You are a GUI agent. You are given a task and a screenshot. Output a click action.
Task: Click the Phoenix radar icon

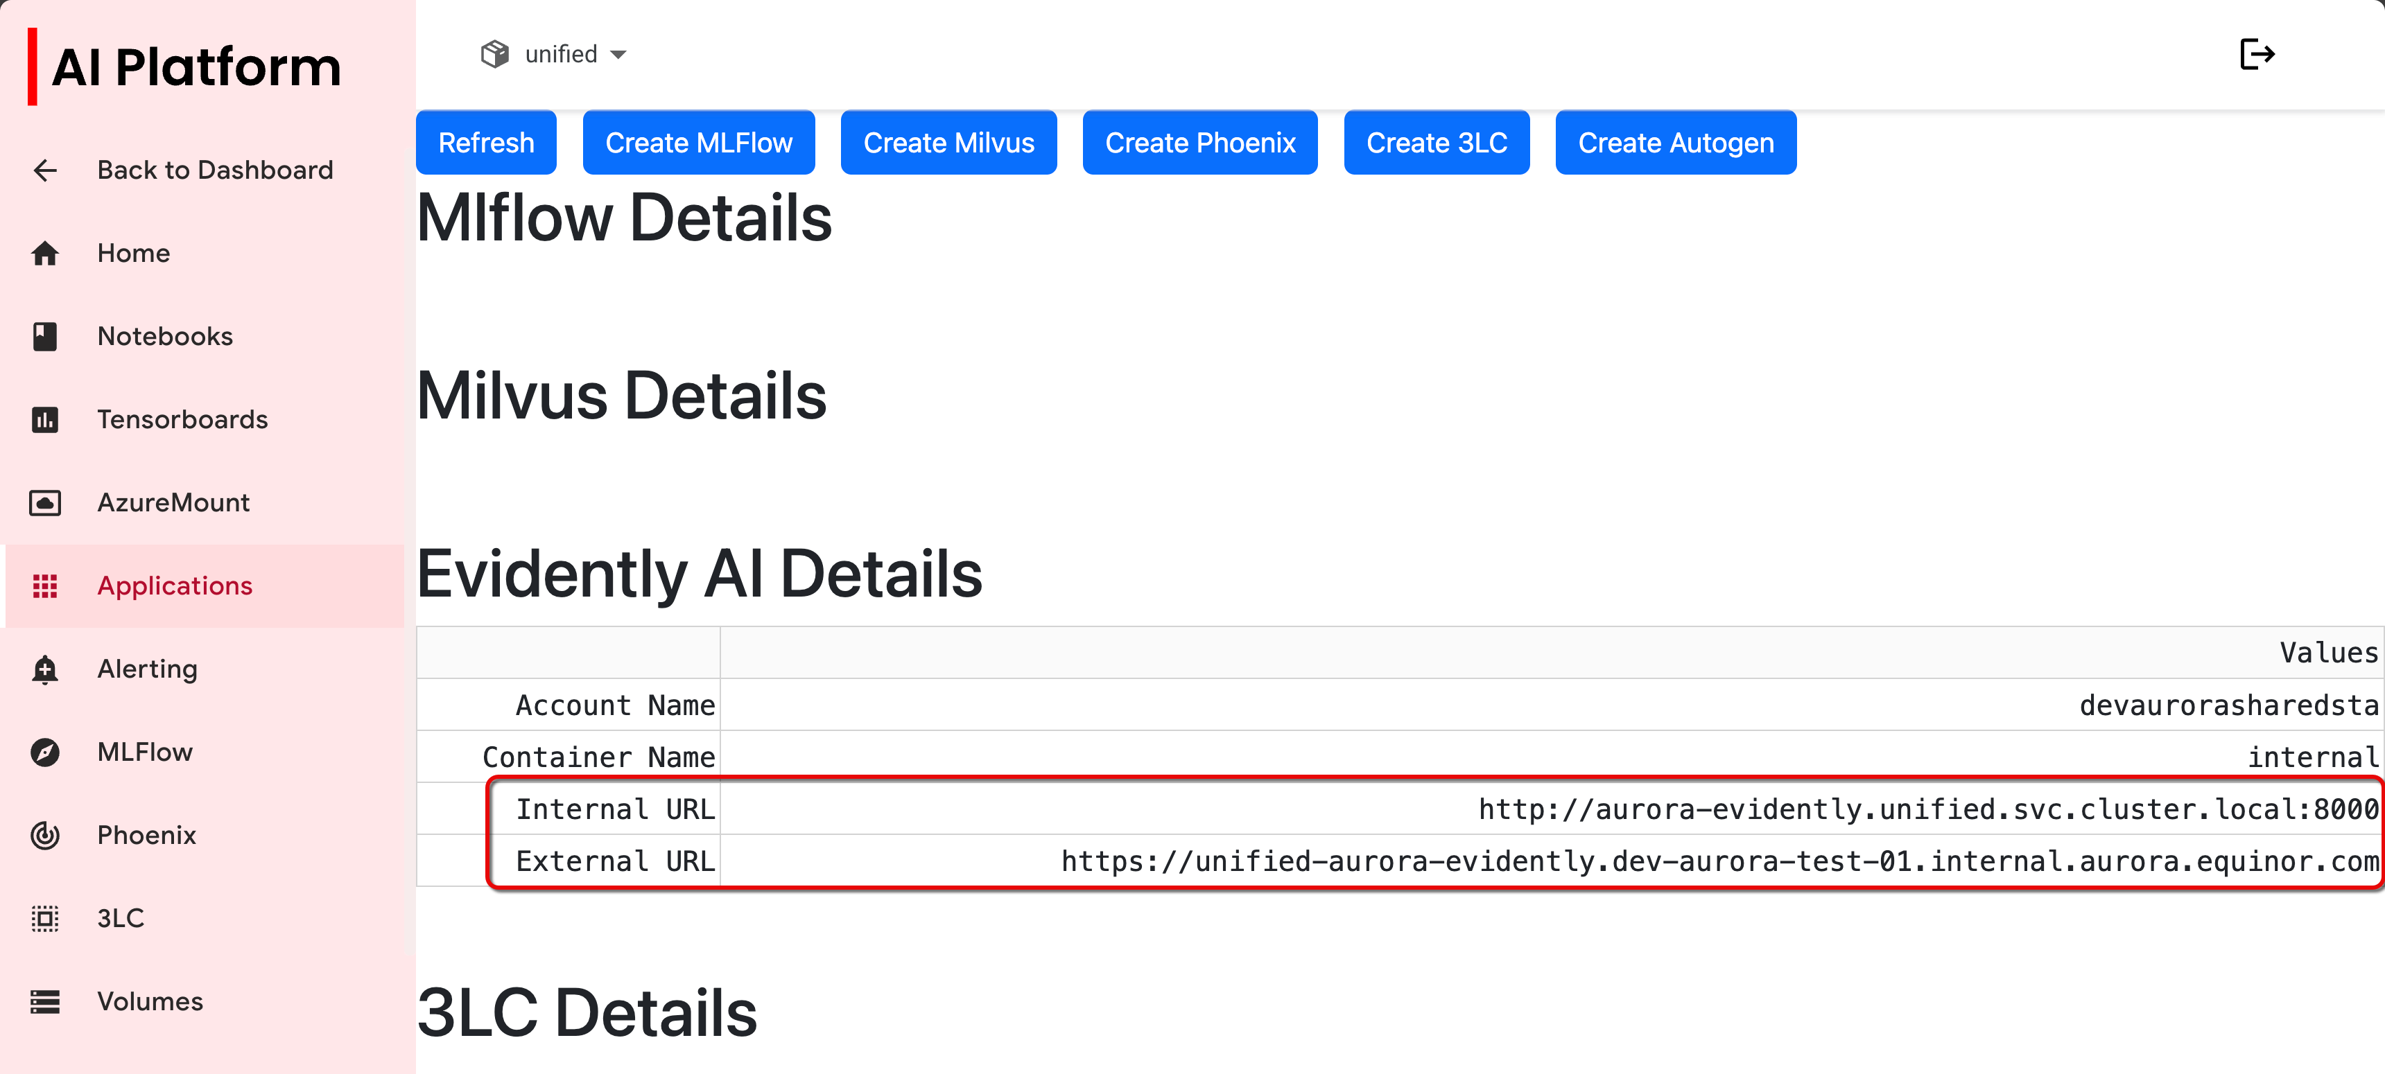point(45,836)
